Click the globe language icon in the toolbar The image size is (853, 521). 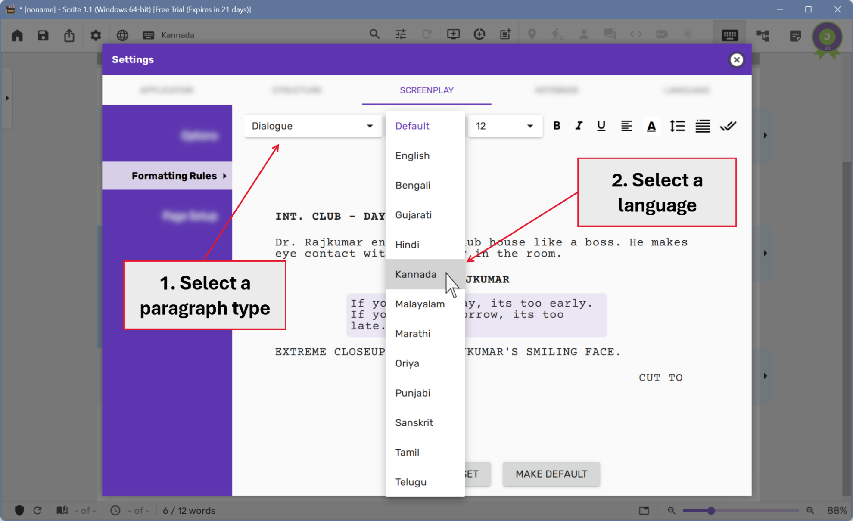(x=122, y=35)
